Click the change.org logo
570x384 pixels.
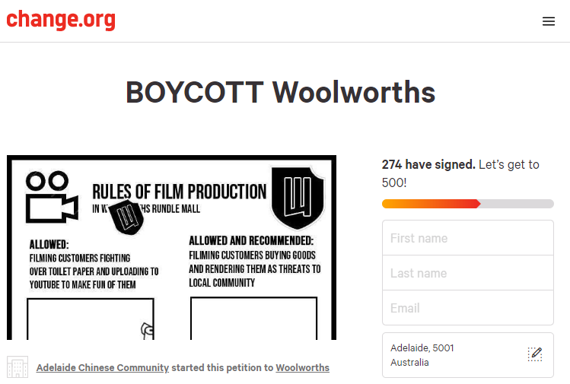click(x=61, y=21)
